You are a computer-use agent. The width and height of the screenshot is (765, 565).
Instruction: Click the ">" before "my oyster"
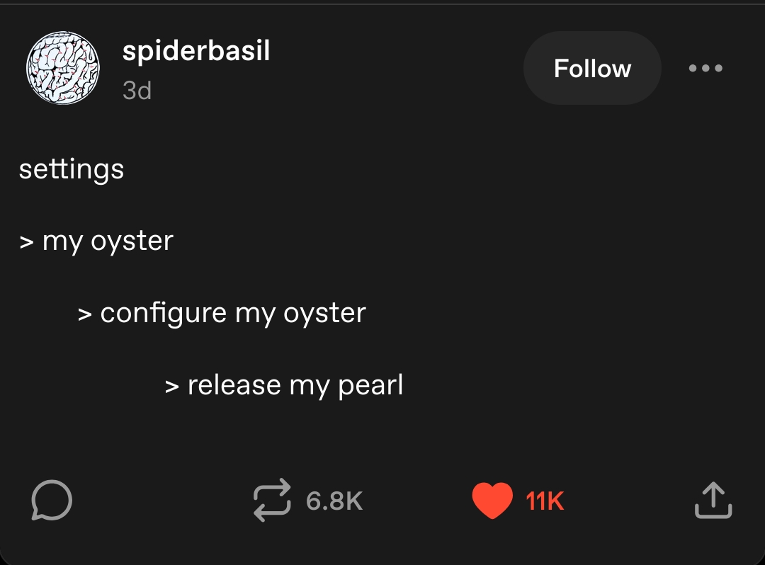point(27,241)
